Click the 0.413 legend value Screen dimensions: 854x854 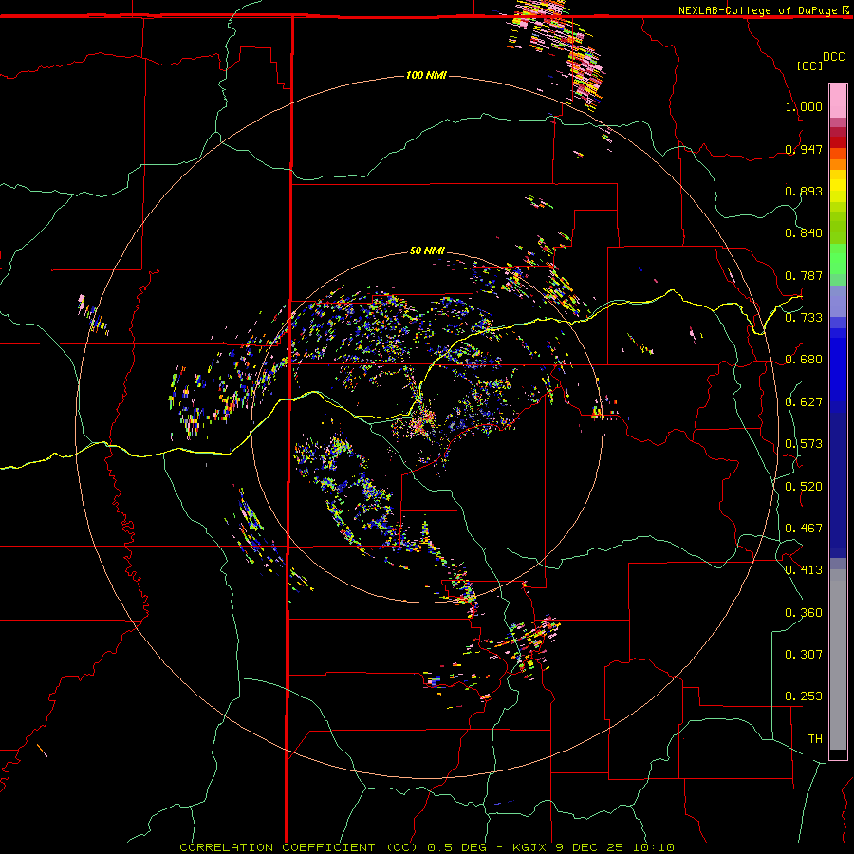[804, 570]
